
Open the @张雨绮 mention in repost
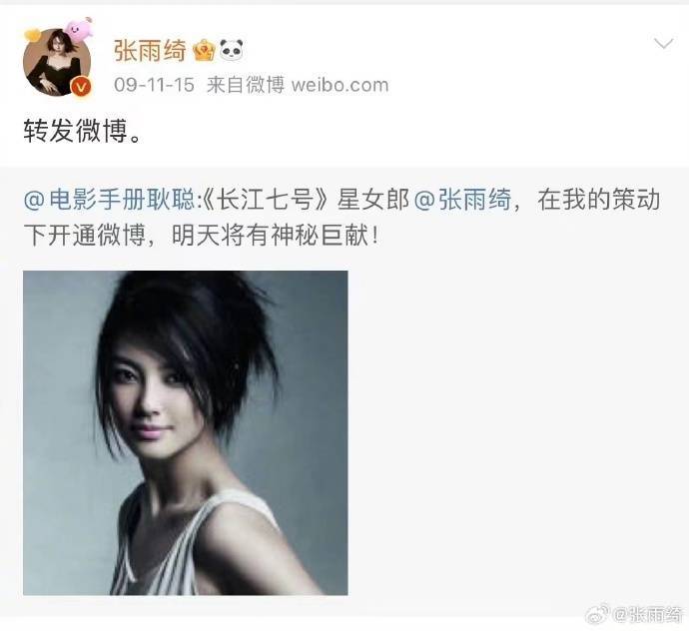(x=462, y=200)
